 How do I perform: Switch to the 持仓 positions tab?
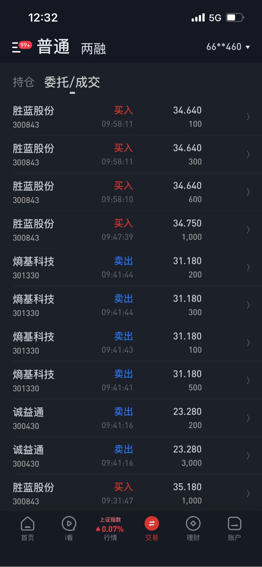point(24,82)
